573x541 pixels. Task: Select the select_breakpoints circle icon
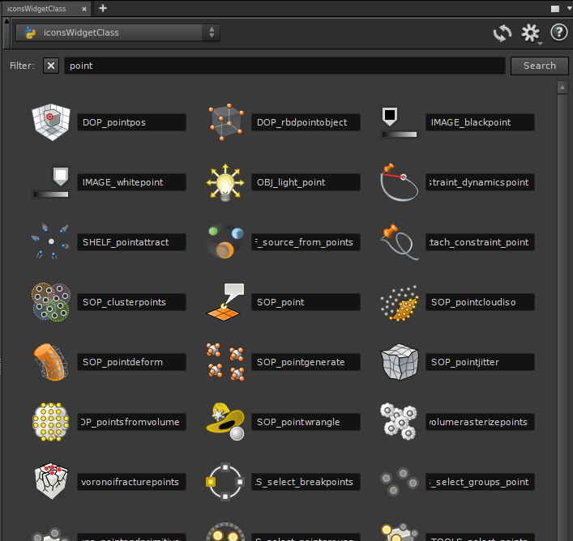[225, 482]
